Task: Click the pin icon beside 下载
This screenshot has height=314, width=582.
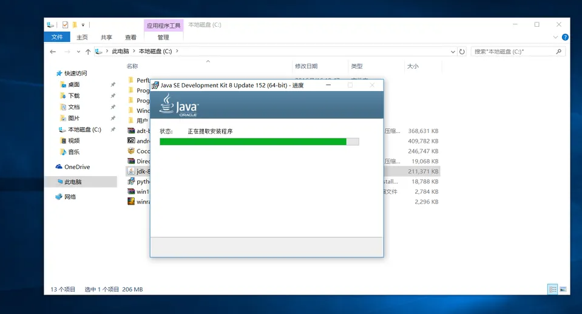Action: point(113,96)
